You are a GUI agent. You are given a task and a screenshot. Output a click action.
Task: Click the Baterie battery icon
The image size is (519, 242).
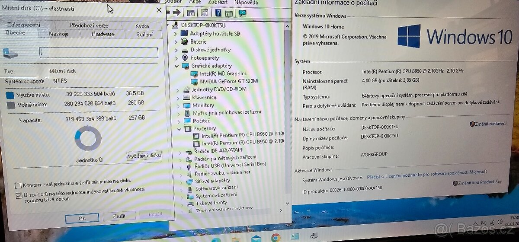185,41
